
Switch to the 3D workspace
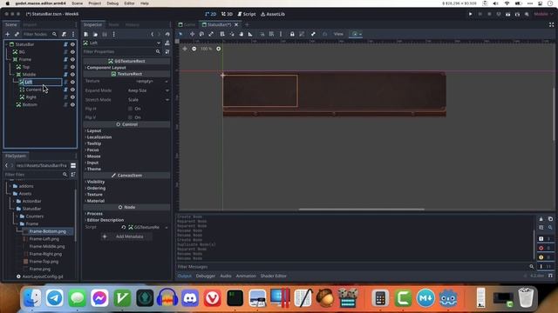pos(227,14)
